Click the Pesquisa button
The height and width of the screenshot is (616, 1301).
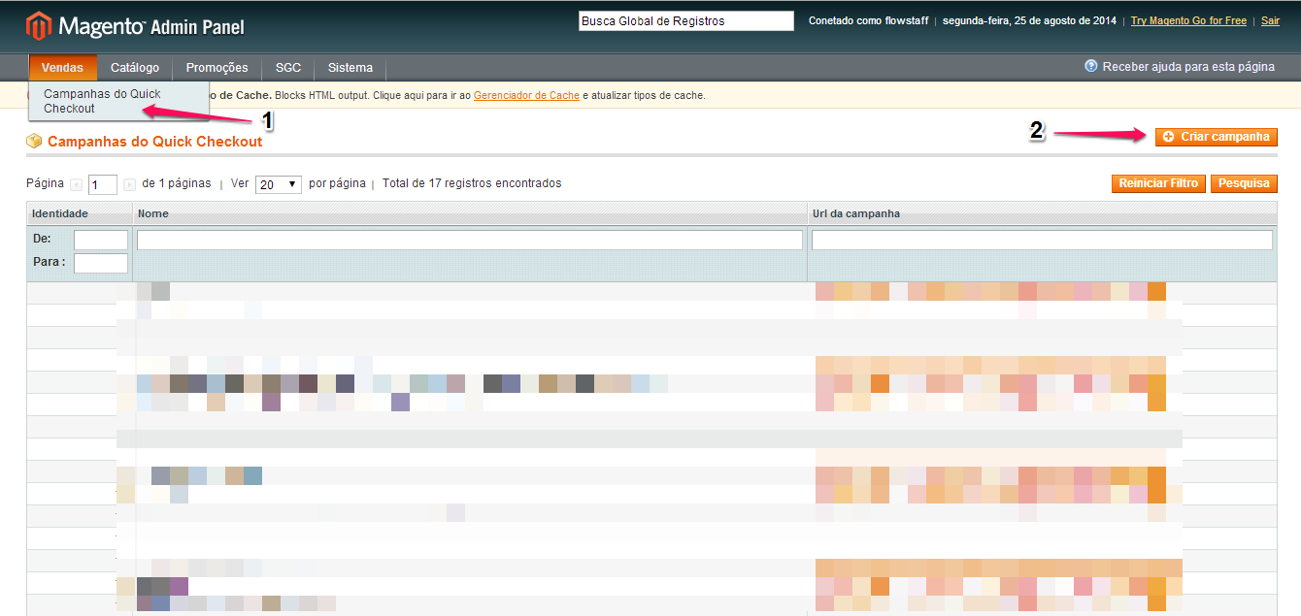pyautogui.click(x=1244, y=183)
